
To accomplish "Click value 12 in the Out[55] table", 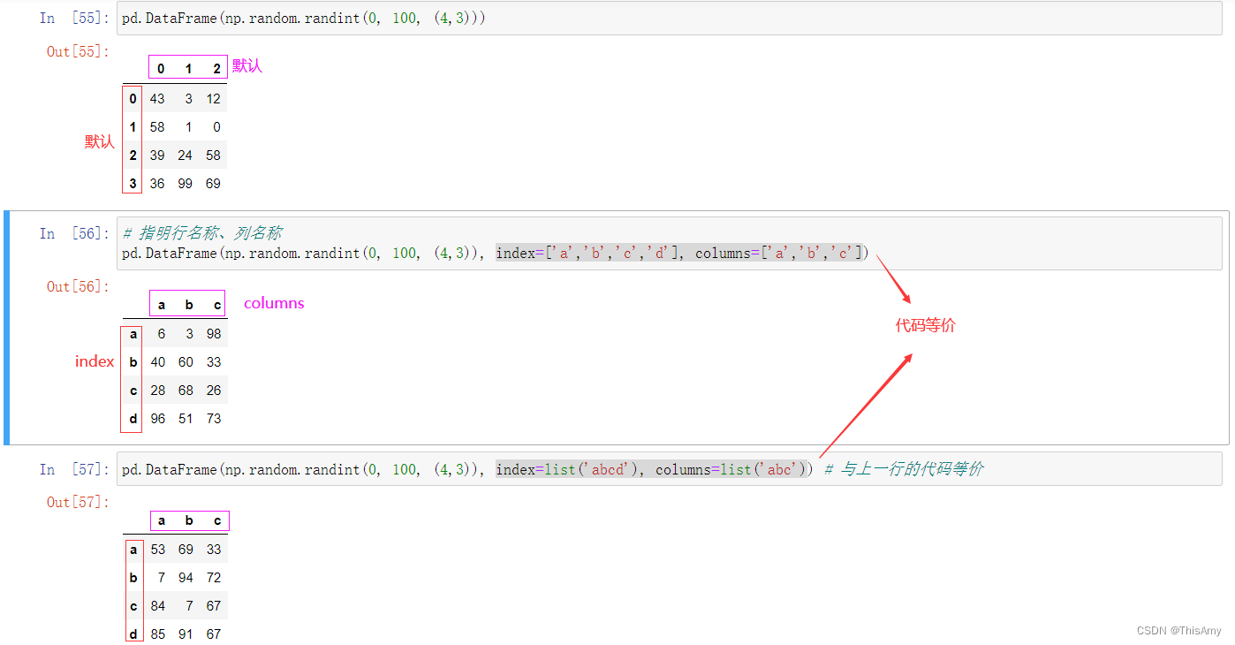I will point(213,99).
